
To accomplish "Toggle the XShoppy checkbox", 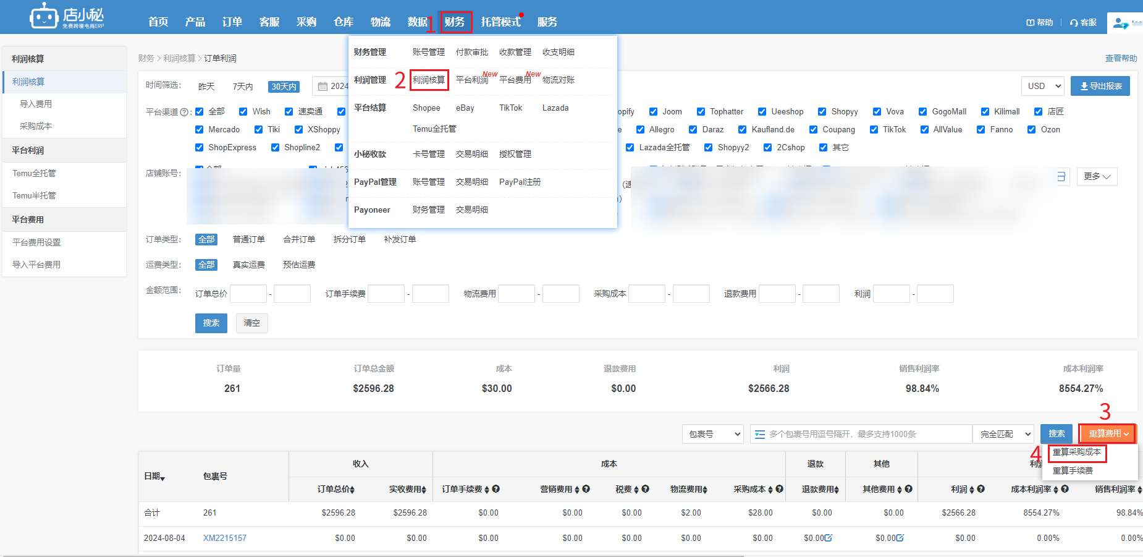I will (x=299, y=130).
